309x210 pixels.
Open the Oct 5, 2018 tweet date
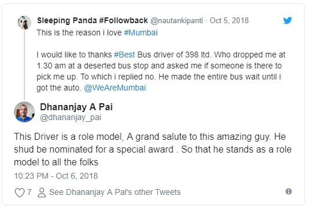pos(229,20)
